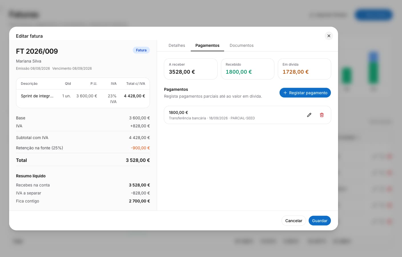This screenshot has width=402, height=257.
Task: Click the Recebes na conta label
Action: tap(33, 185)
